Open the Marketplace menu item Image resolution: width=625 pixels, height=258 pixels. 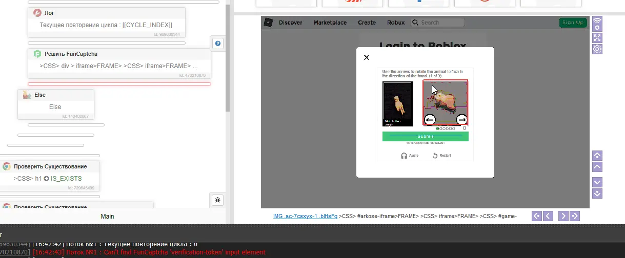[330, 23]
